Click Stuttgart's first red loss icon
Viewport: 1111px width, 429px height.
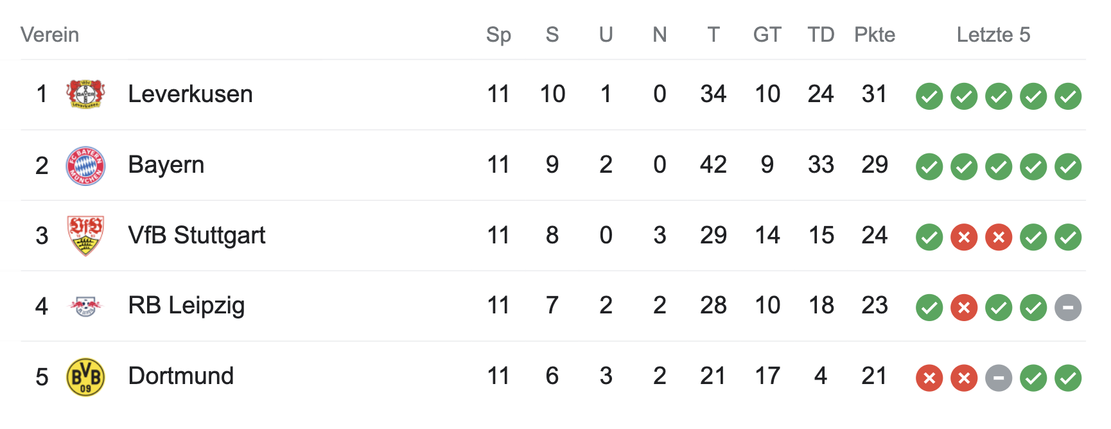pyautogui.click(x=964, y=237)
